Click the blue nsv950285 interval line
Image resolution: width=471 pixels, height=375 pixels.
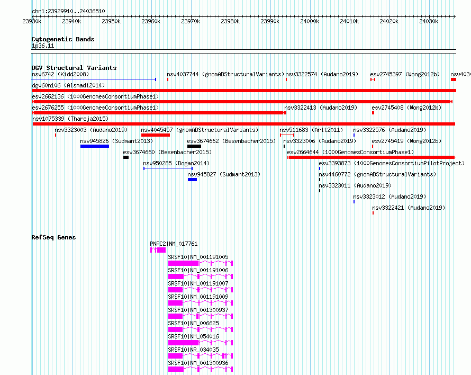click(168, 168)
